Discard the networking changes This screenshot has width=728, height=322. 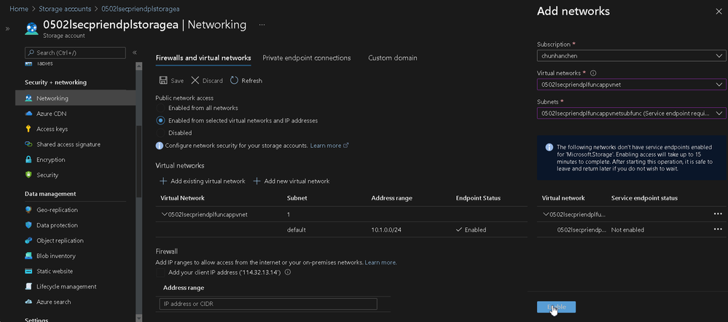pos(207,81)
